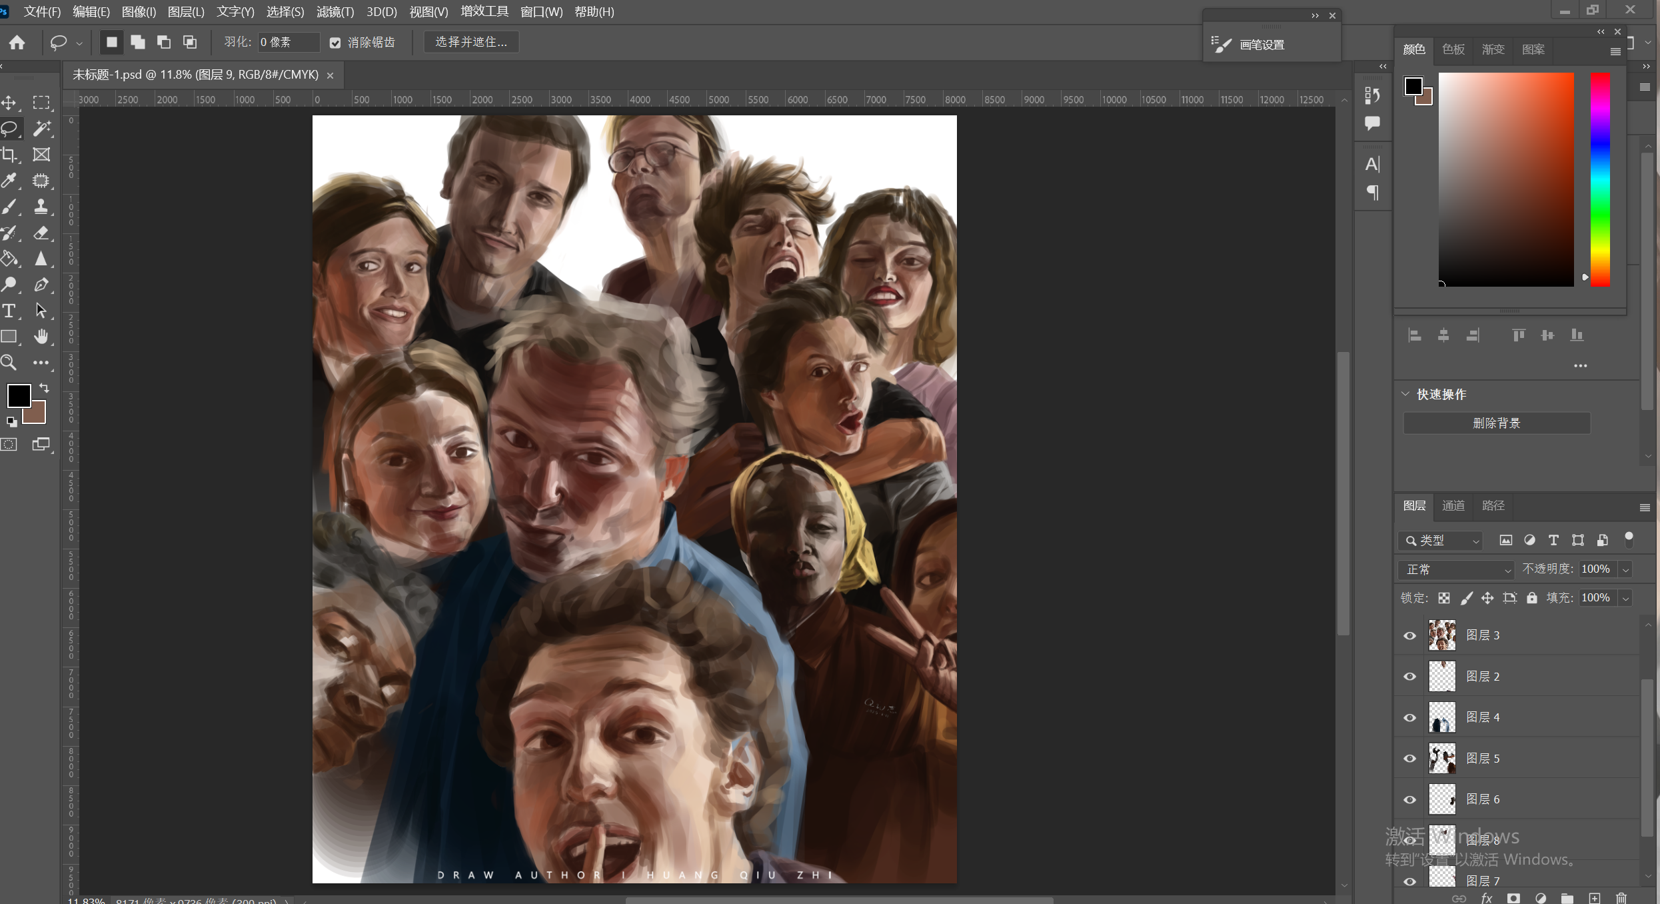Screen dimensions: 1660x904
Task: Select the Eraser tool
Action: coord(41,233)
